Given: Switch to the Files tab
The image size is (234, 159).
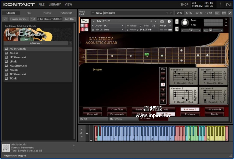Looking at the screenshot, I should point(29,13).
